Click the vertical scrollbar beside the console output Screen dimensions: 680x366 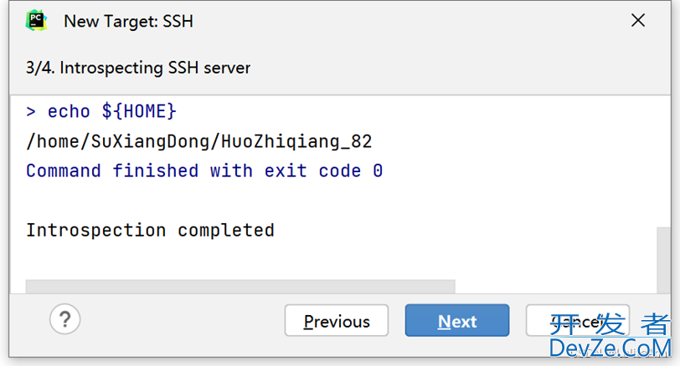click(x=663, y=260)
